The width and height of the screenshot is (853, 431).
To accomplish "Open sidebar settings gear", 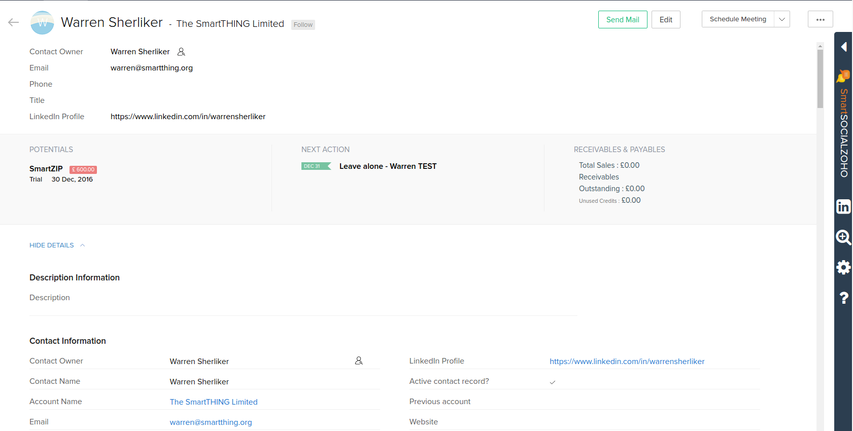I will [843, 267].
